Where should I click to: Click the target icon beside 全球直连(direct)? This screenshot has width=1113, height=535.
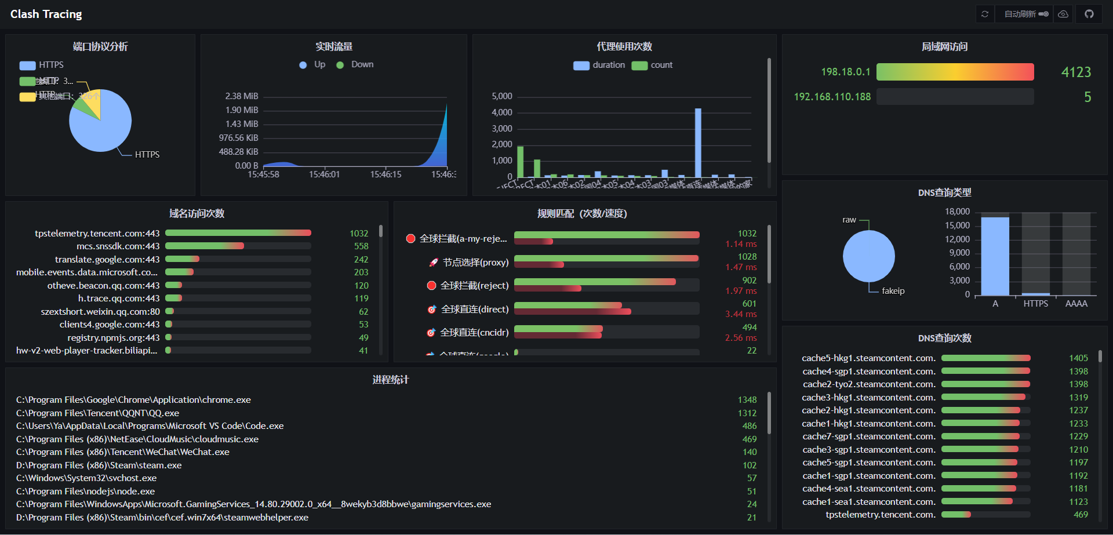tap(432, 310)
